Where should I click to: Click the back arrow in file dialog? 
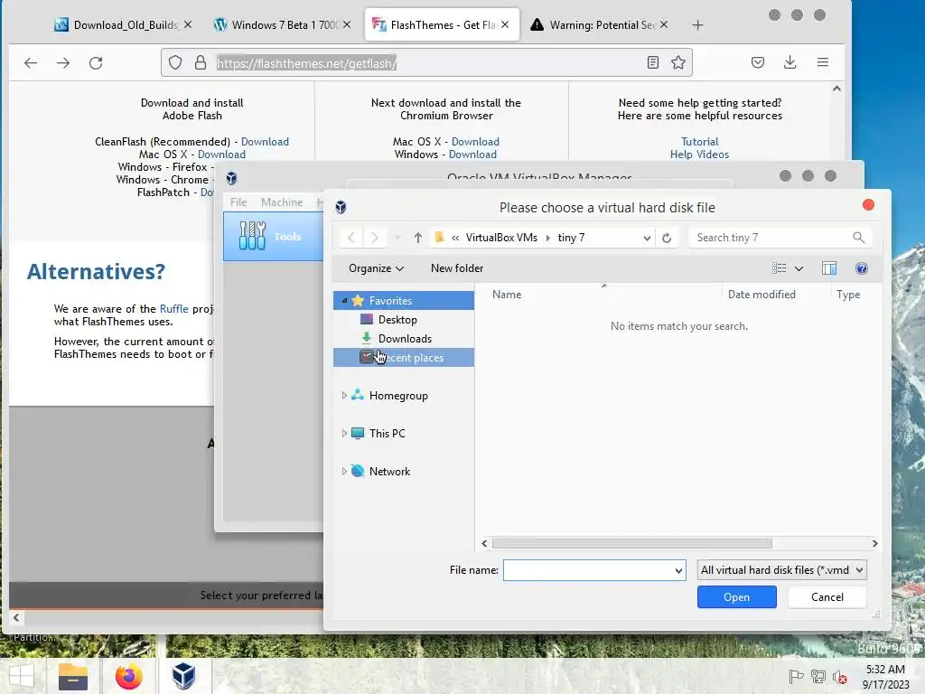(351, 238)
